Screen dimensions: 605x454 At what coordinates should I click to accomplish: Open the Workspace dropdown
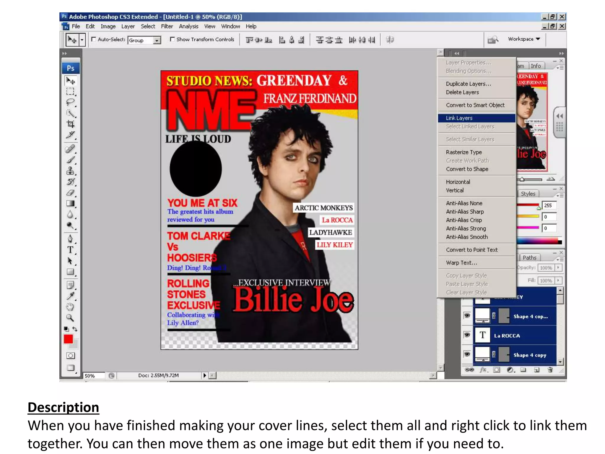524,39
